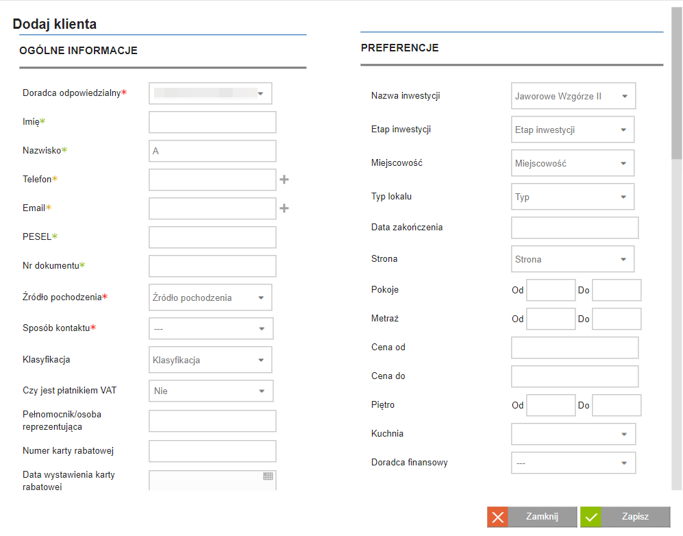
Task: Expand Źródło pochodzenia dropdown
Action: [210, 297]
